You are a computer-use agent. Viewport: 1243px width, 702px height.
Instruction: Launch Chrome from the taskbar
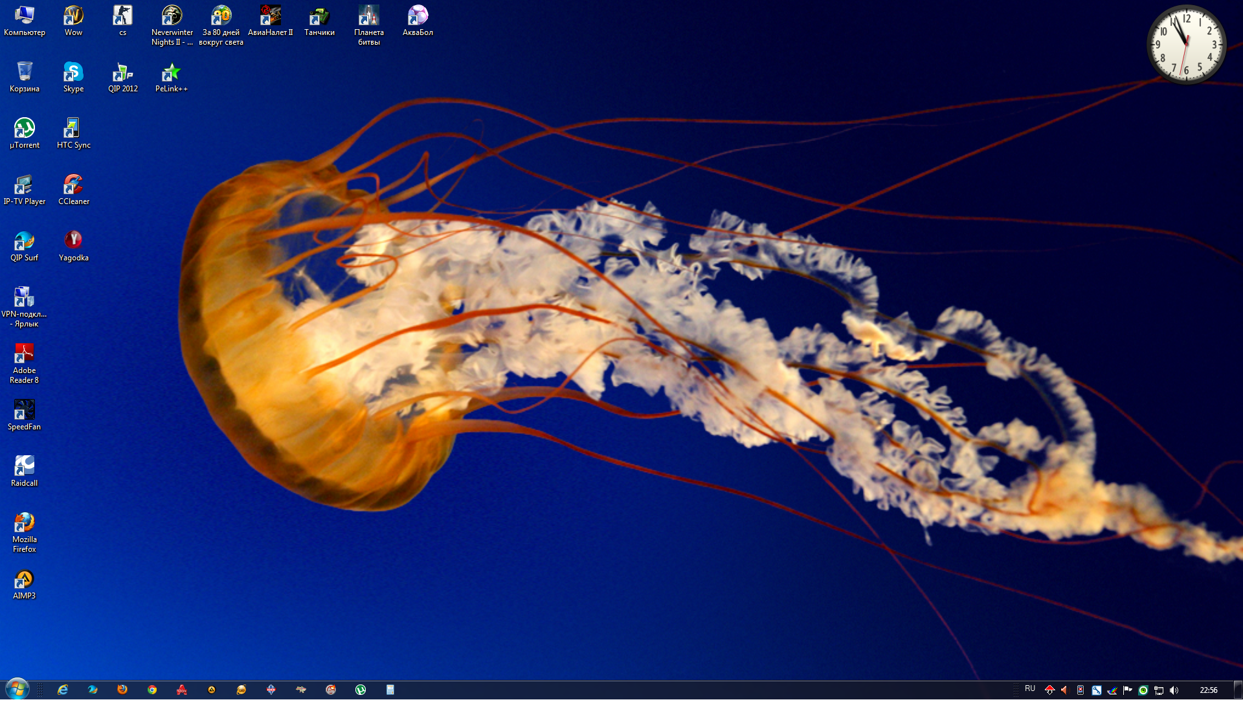coord(152,690)
